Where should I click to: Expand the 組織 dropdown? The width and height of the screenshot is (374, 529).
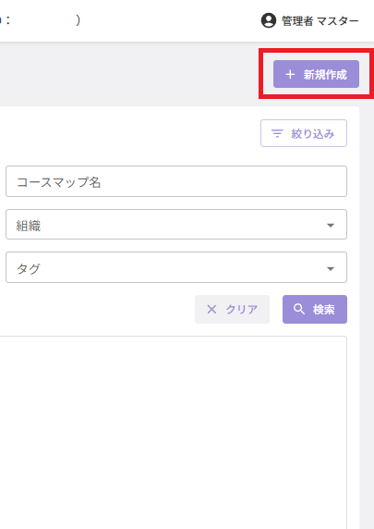tap(176, 225)
